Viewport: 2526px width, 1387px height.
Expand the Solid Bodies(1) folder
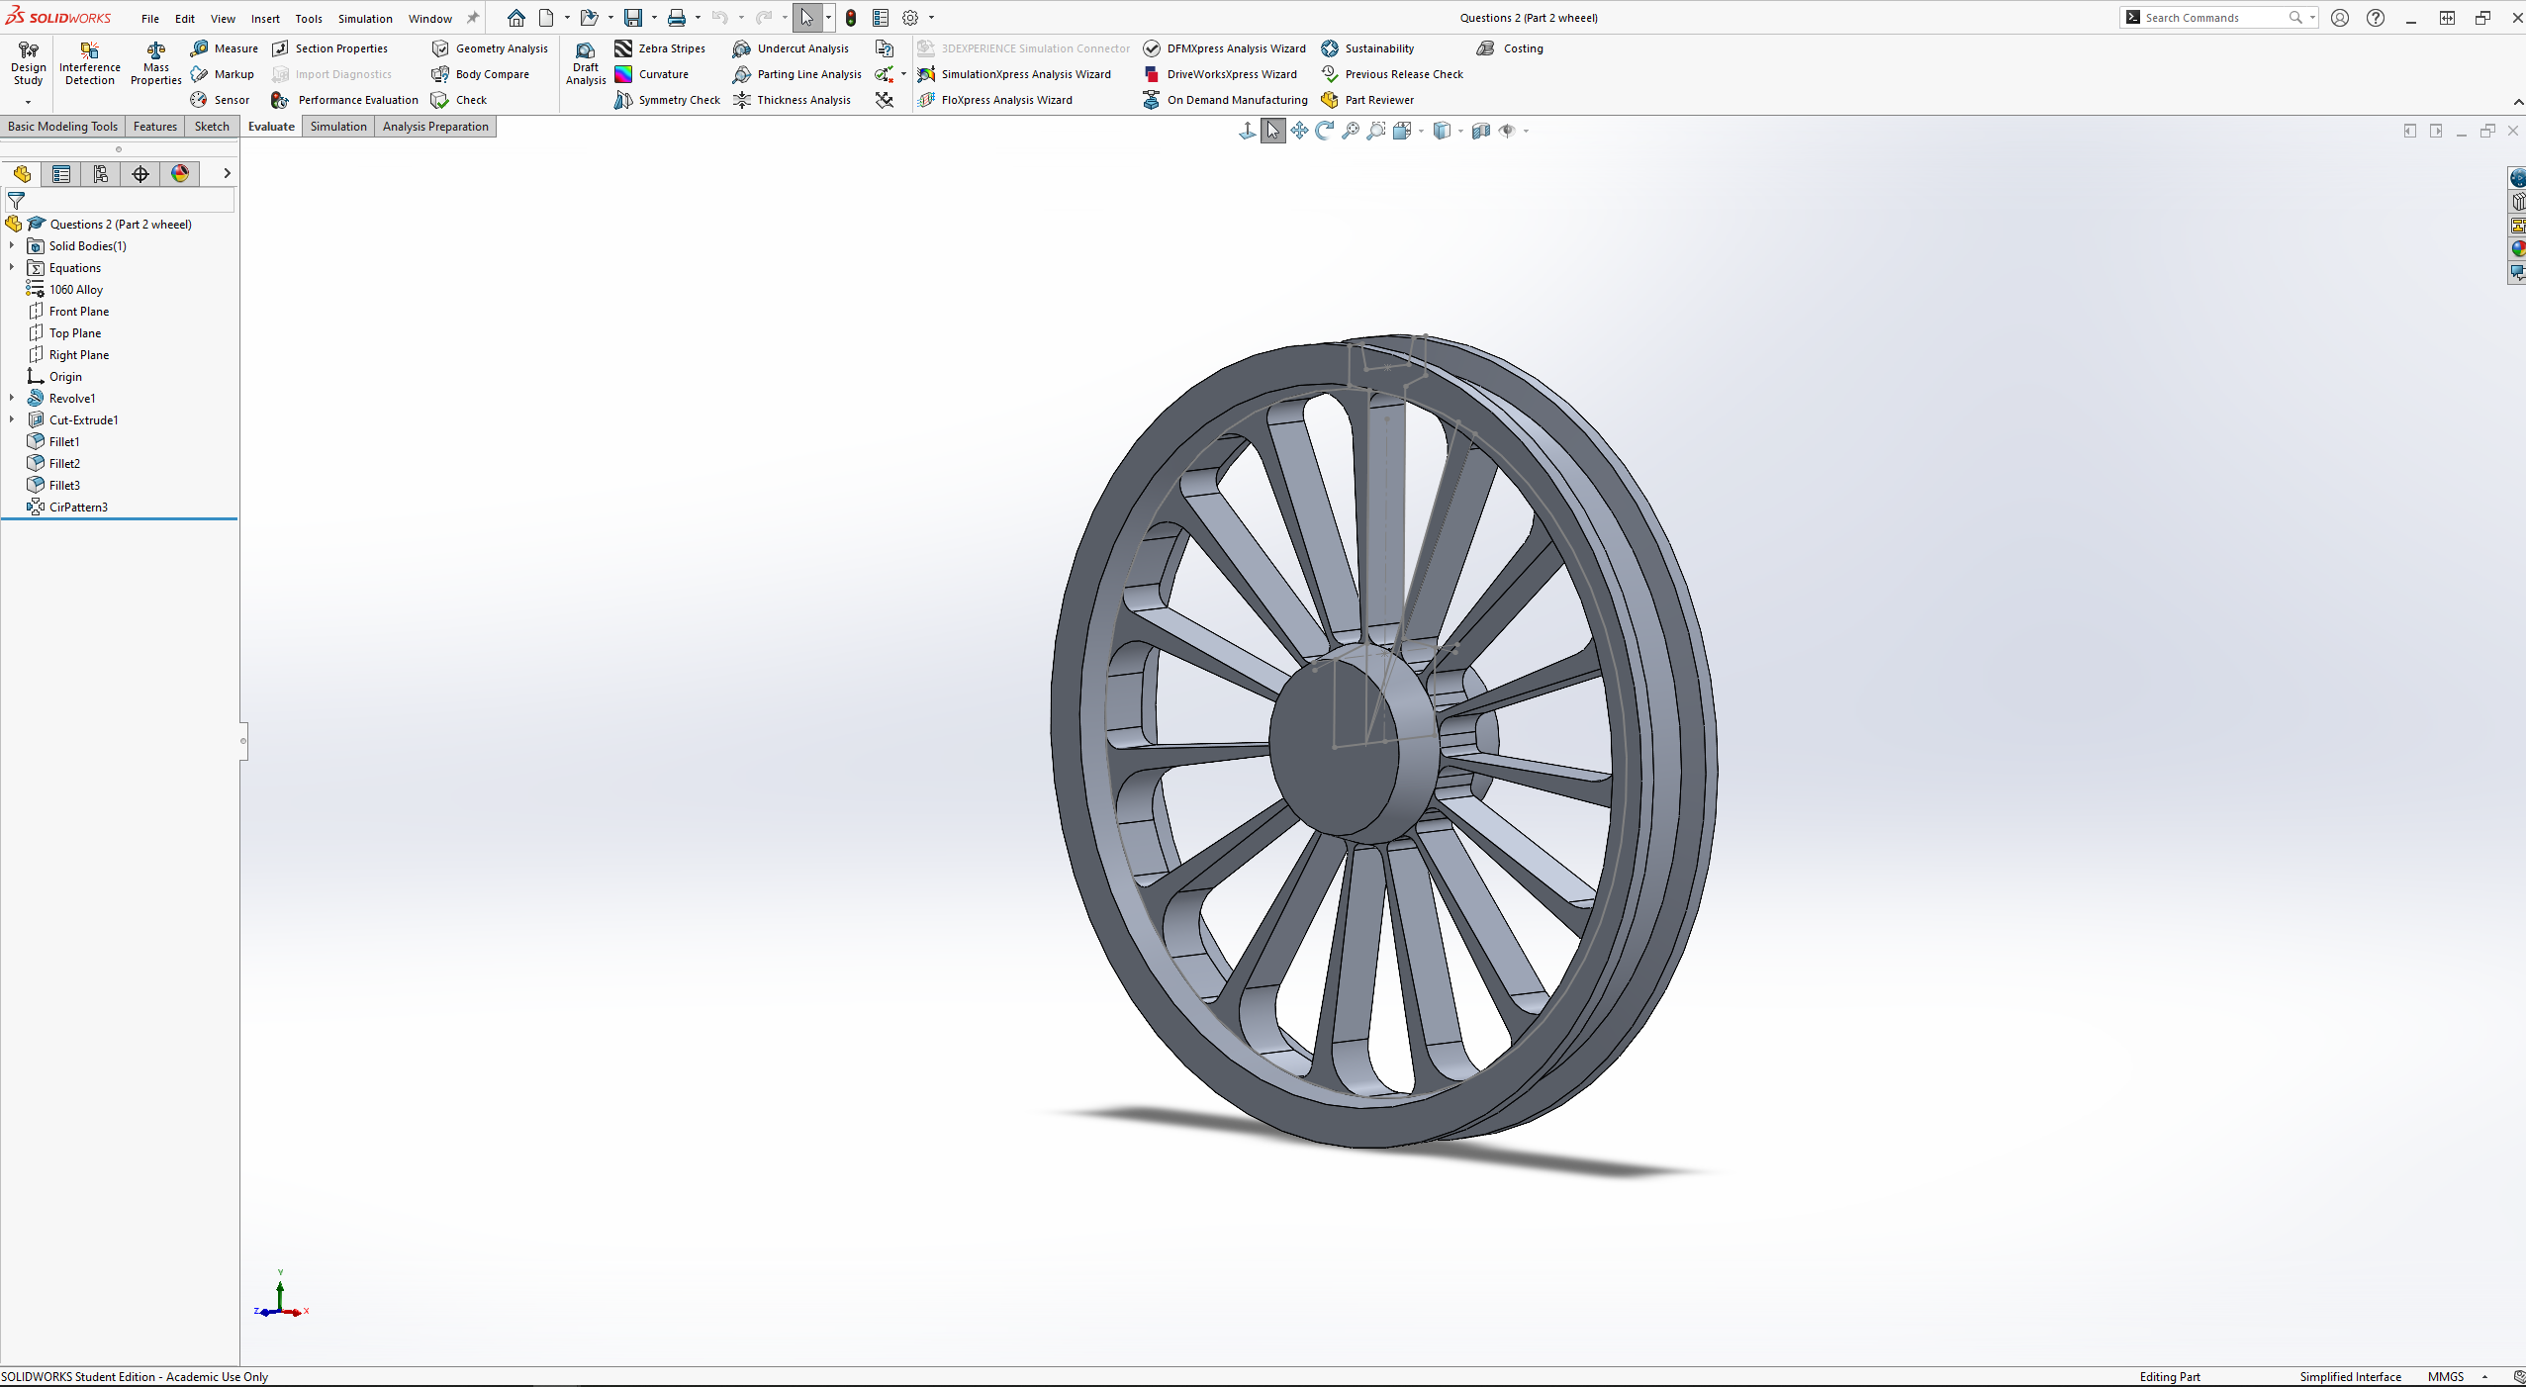click(x=12, y=245)
